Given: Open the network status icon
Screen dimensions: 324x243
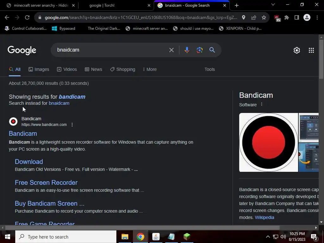Looking at the screenshot, I should pyautogui.click(x=276, y=237).
